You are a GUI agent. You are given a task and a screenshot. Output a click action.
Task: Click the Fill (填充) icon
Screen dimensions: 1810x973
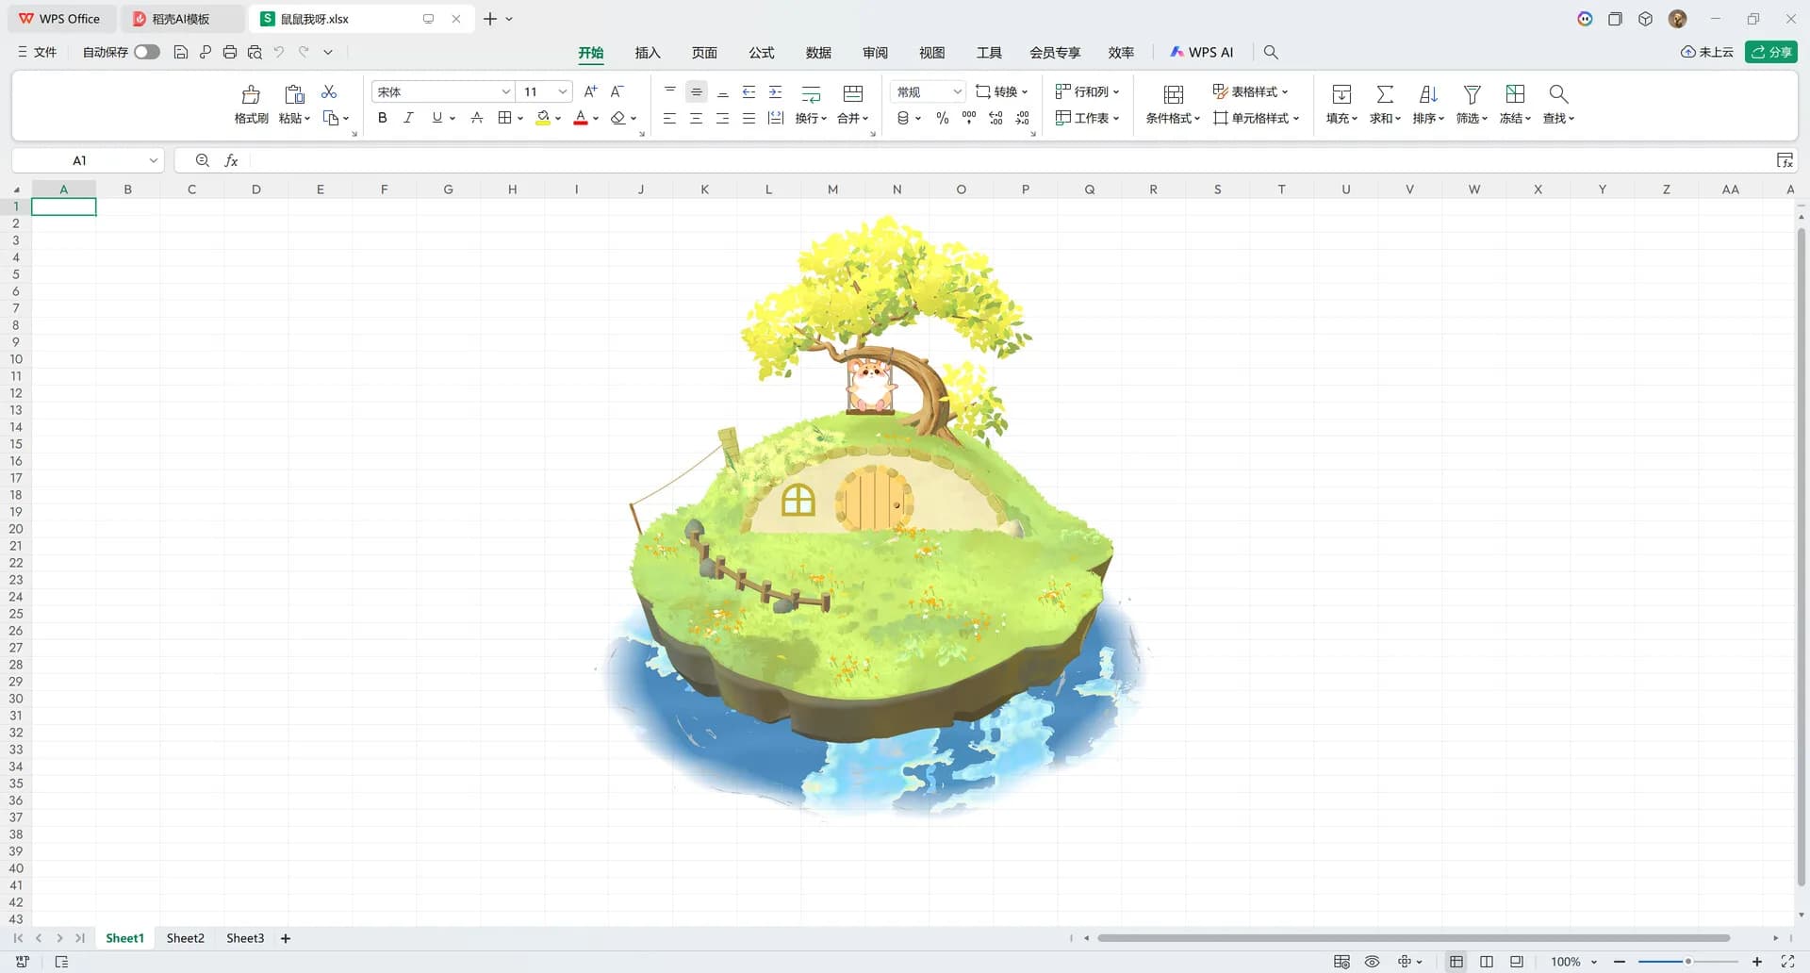pos(1341,94)
